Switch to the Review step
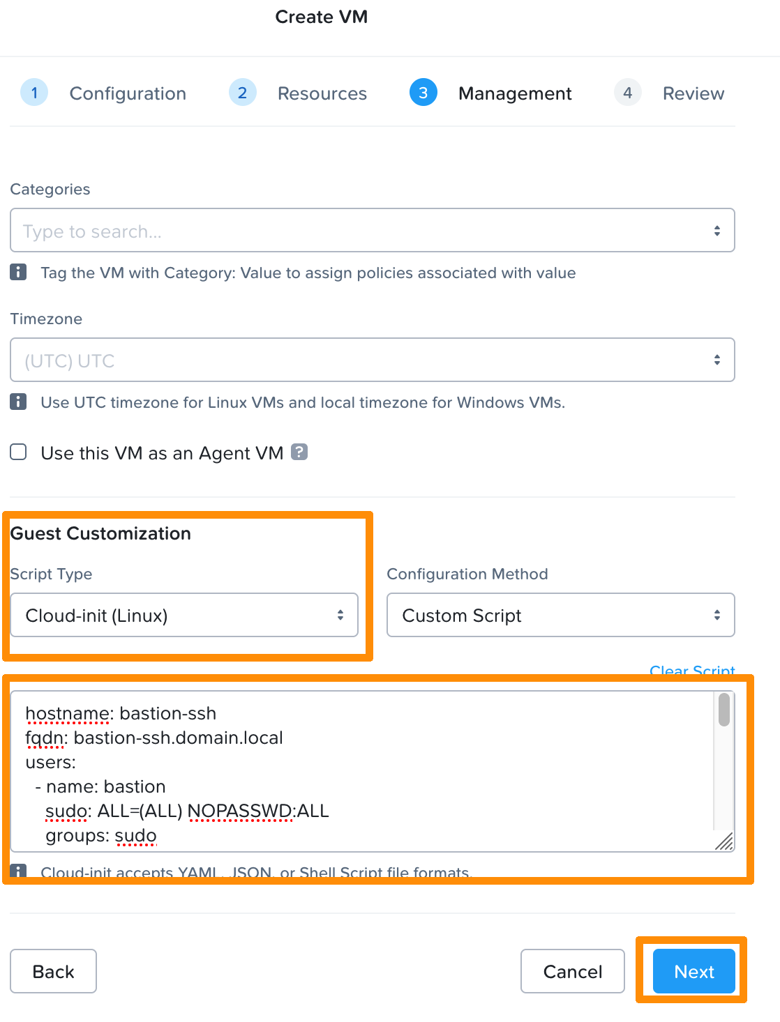780x1022 pixels. click(693, 93)
